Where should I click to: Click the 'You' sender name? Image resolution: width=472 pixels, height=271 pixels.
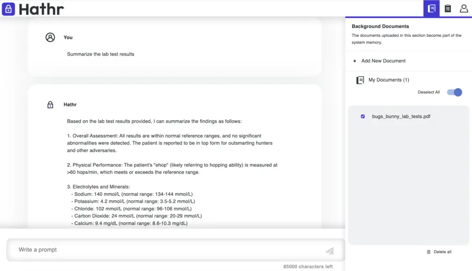[68, 37]
